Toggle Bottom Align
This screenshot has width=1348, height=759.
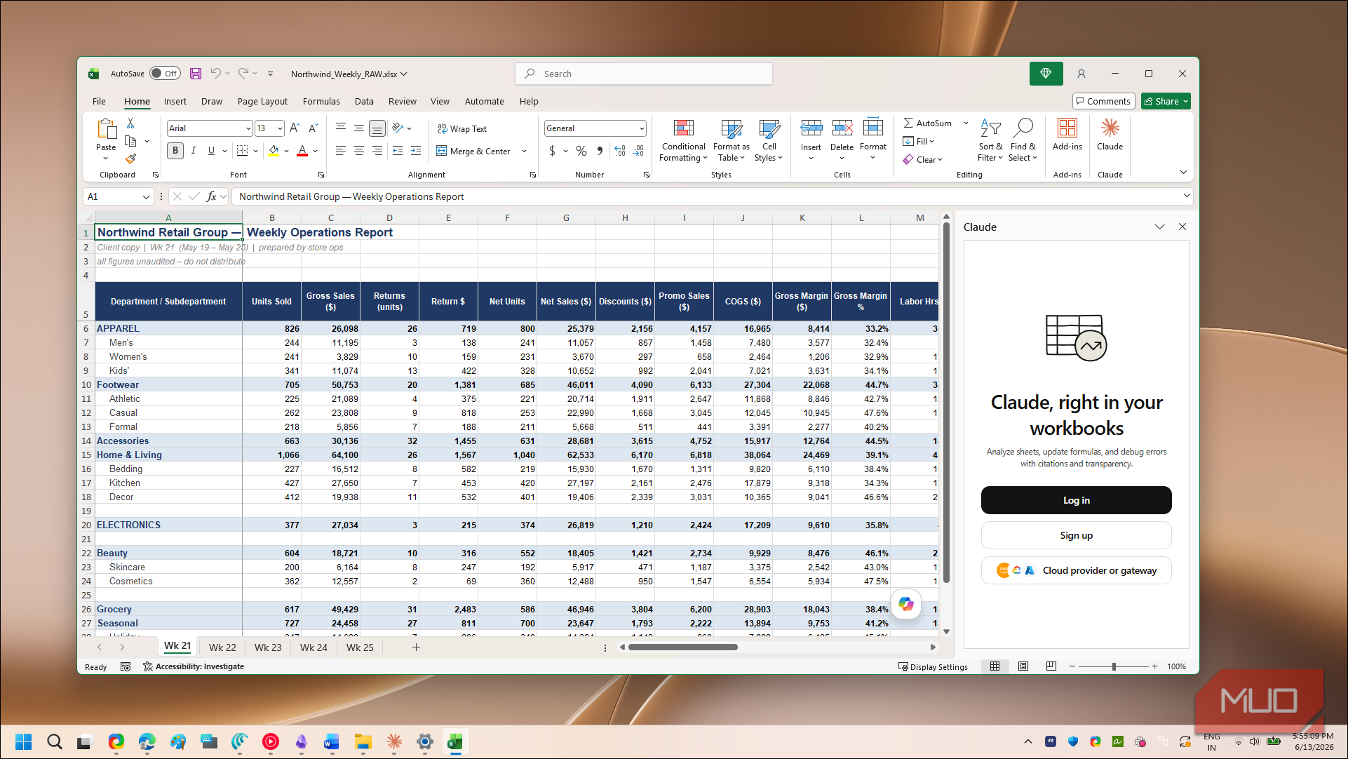[377, 128]
